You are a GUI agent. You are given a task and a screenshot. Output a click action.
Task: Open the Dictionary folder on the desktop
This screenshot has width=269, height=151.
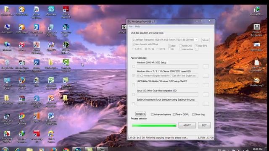[x=7, y=99]
